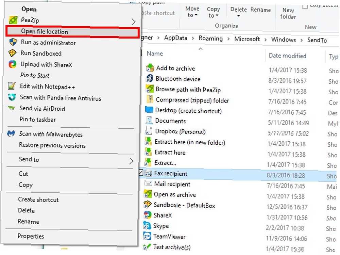This screenshot has width=340, height=255.
Task: Select the Dropbox (Personal) icon
Action: point(149,131)
